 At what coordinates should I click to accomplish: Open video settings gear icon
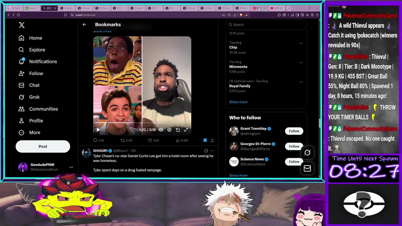169,130
